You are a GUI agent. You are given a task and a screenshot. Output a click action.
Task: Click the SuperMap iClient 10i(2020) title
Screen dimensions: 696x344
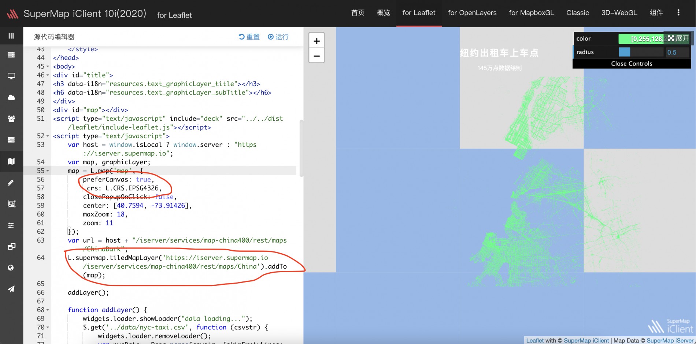[85, 14]
